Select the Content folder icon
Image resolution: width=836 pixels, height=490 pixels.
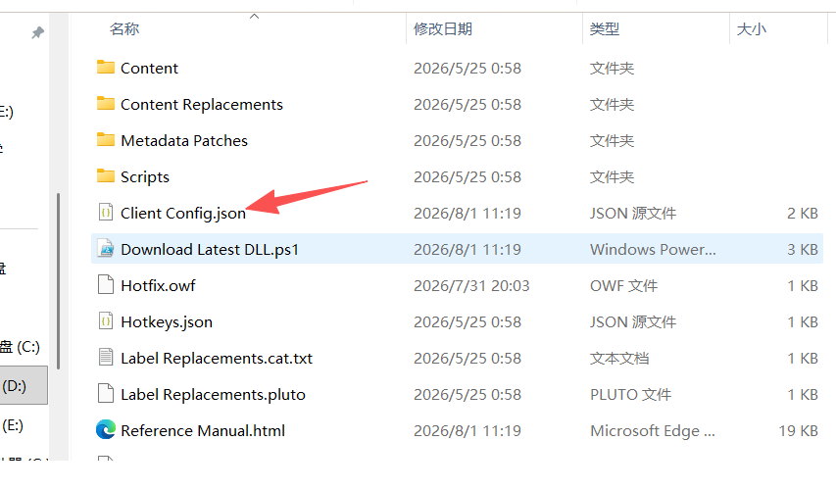pyautogui.click(x=106, y=68)
